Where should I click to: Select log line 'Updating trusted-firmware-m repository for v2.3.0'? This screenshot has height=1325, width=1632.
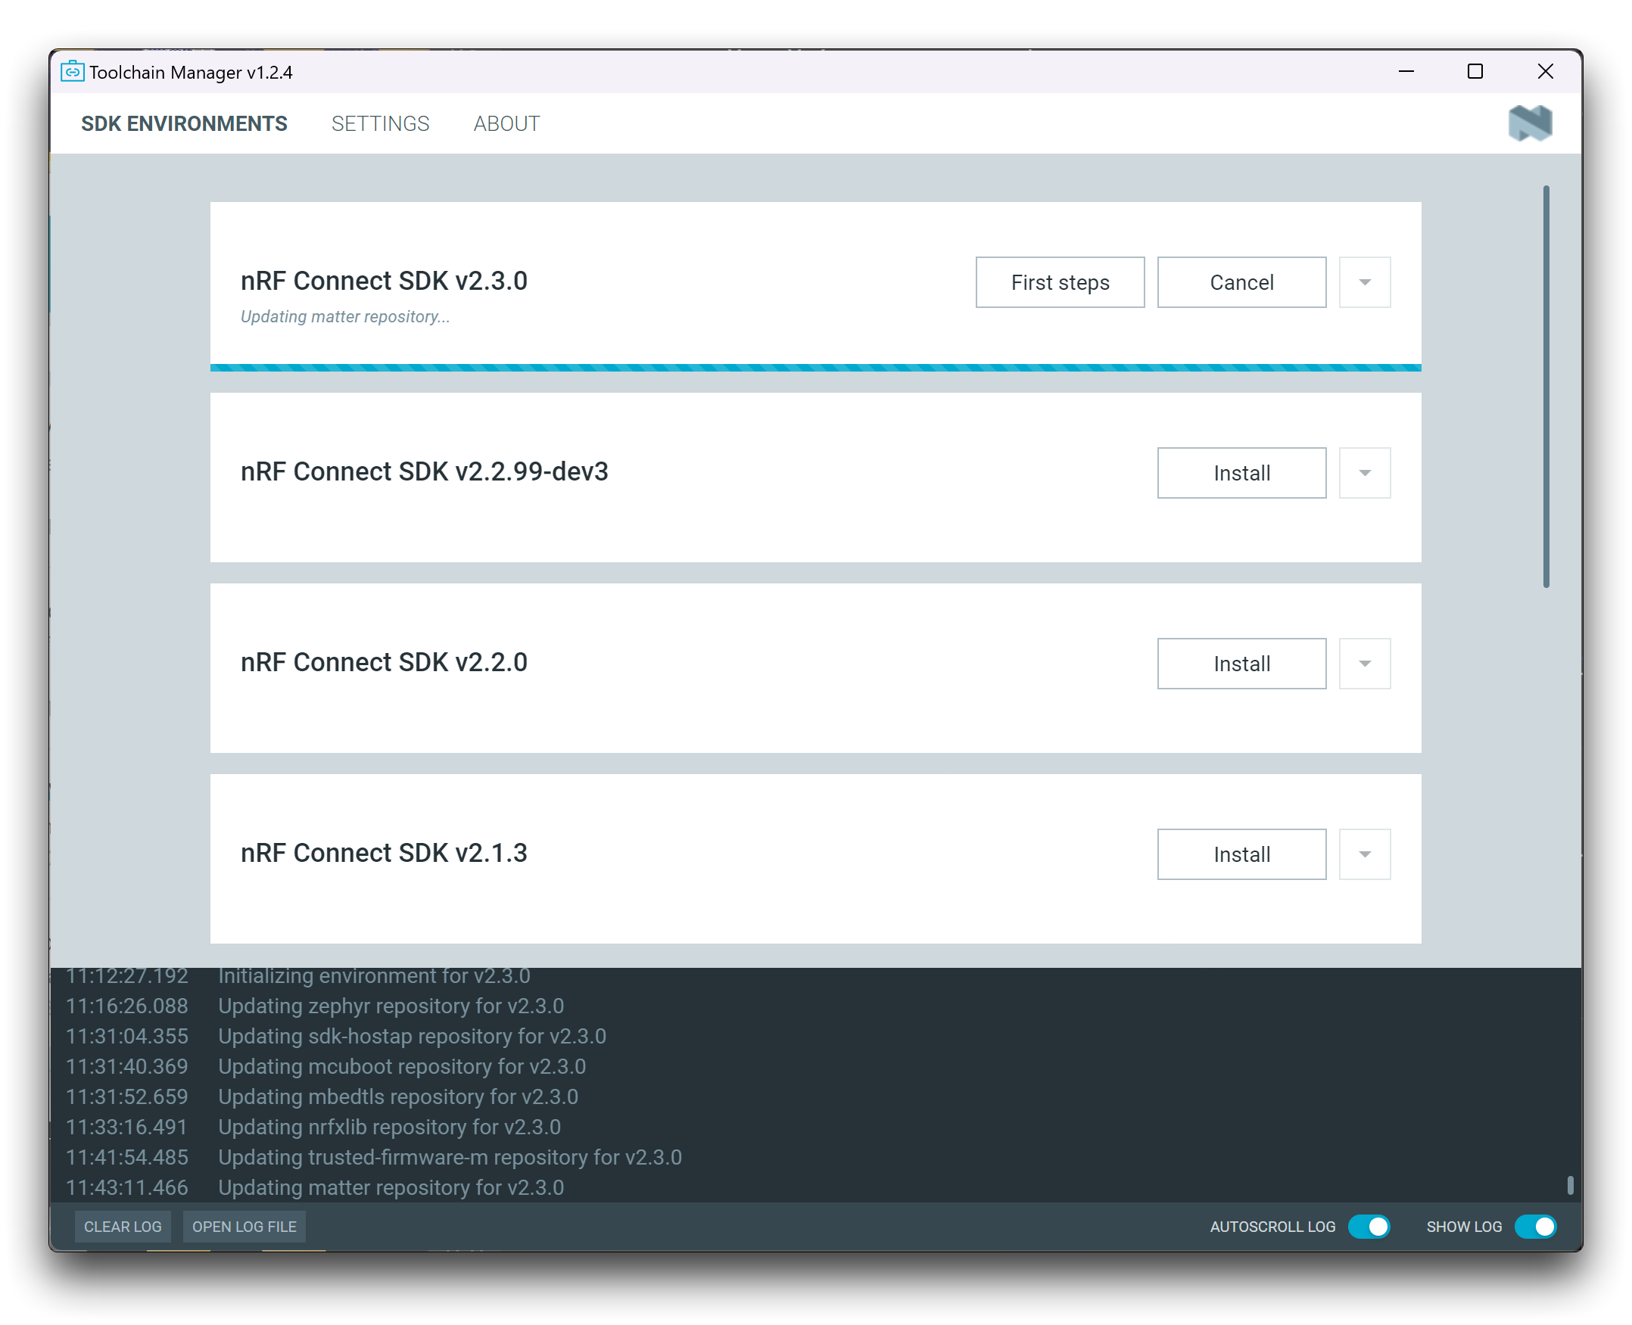tap(450, 1158)
